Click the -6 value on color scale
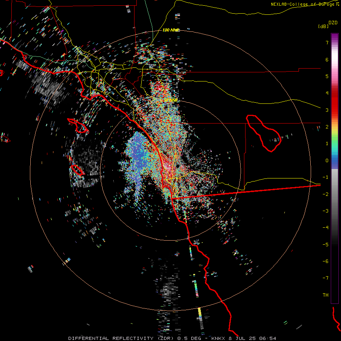The height and width of the screenshot is (341, 341). pos(325,261)
